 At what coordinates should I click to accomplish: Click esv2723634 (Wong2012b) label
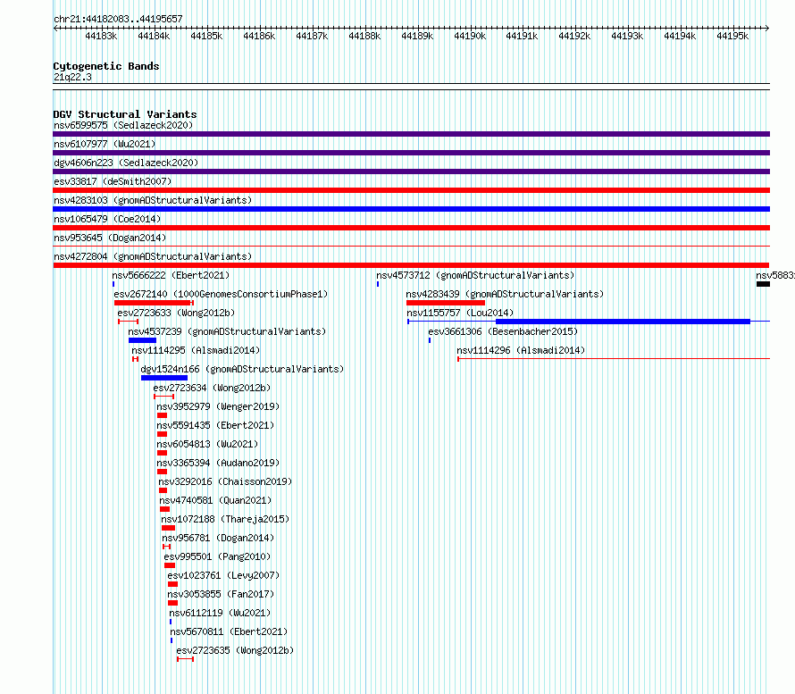coord(212,388)
